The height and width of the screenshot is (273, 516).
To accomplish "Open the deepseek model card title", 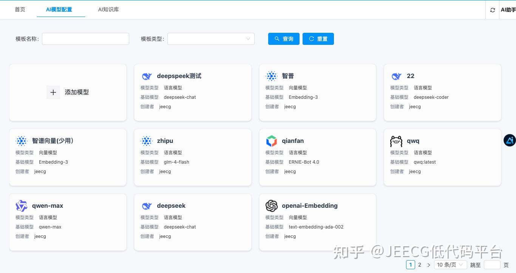I will point(171,206).
